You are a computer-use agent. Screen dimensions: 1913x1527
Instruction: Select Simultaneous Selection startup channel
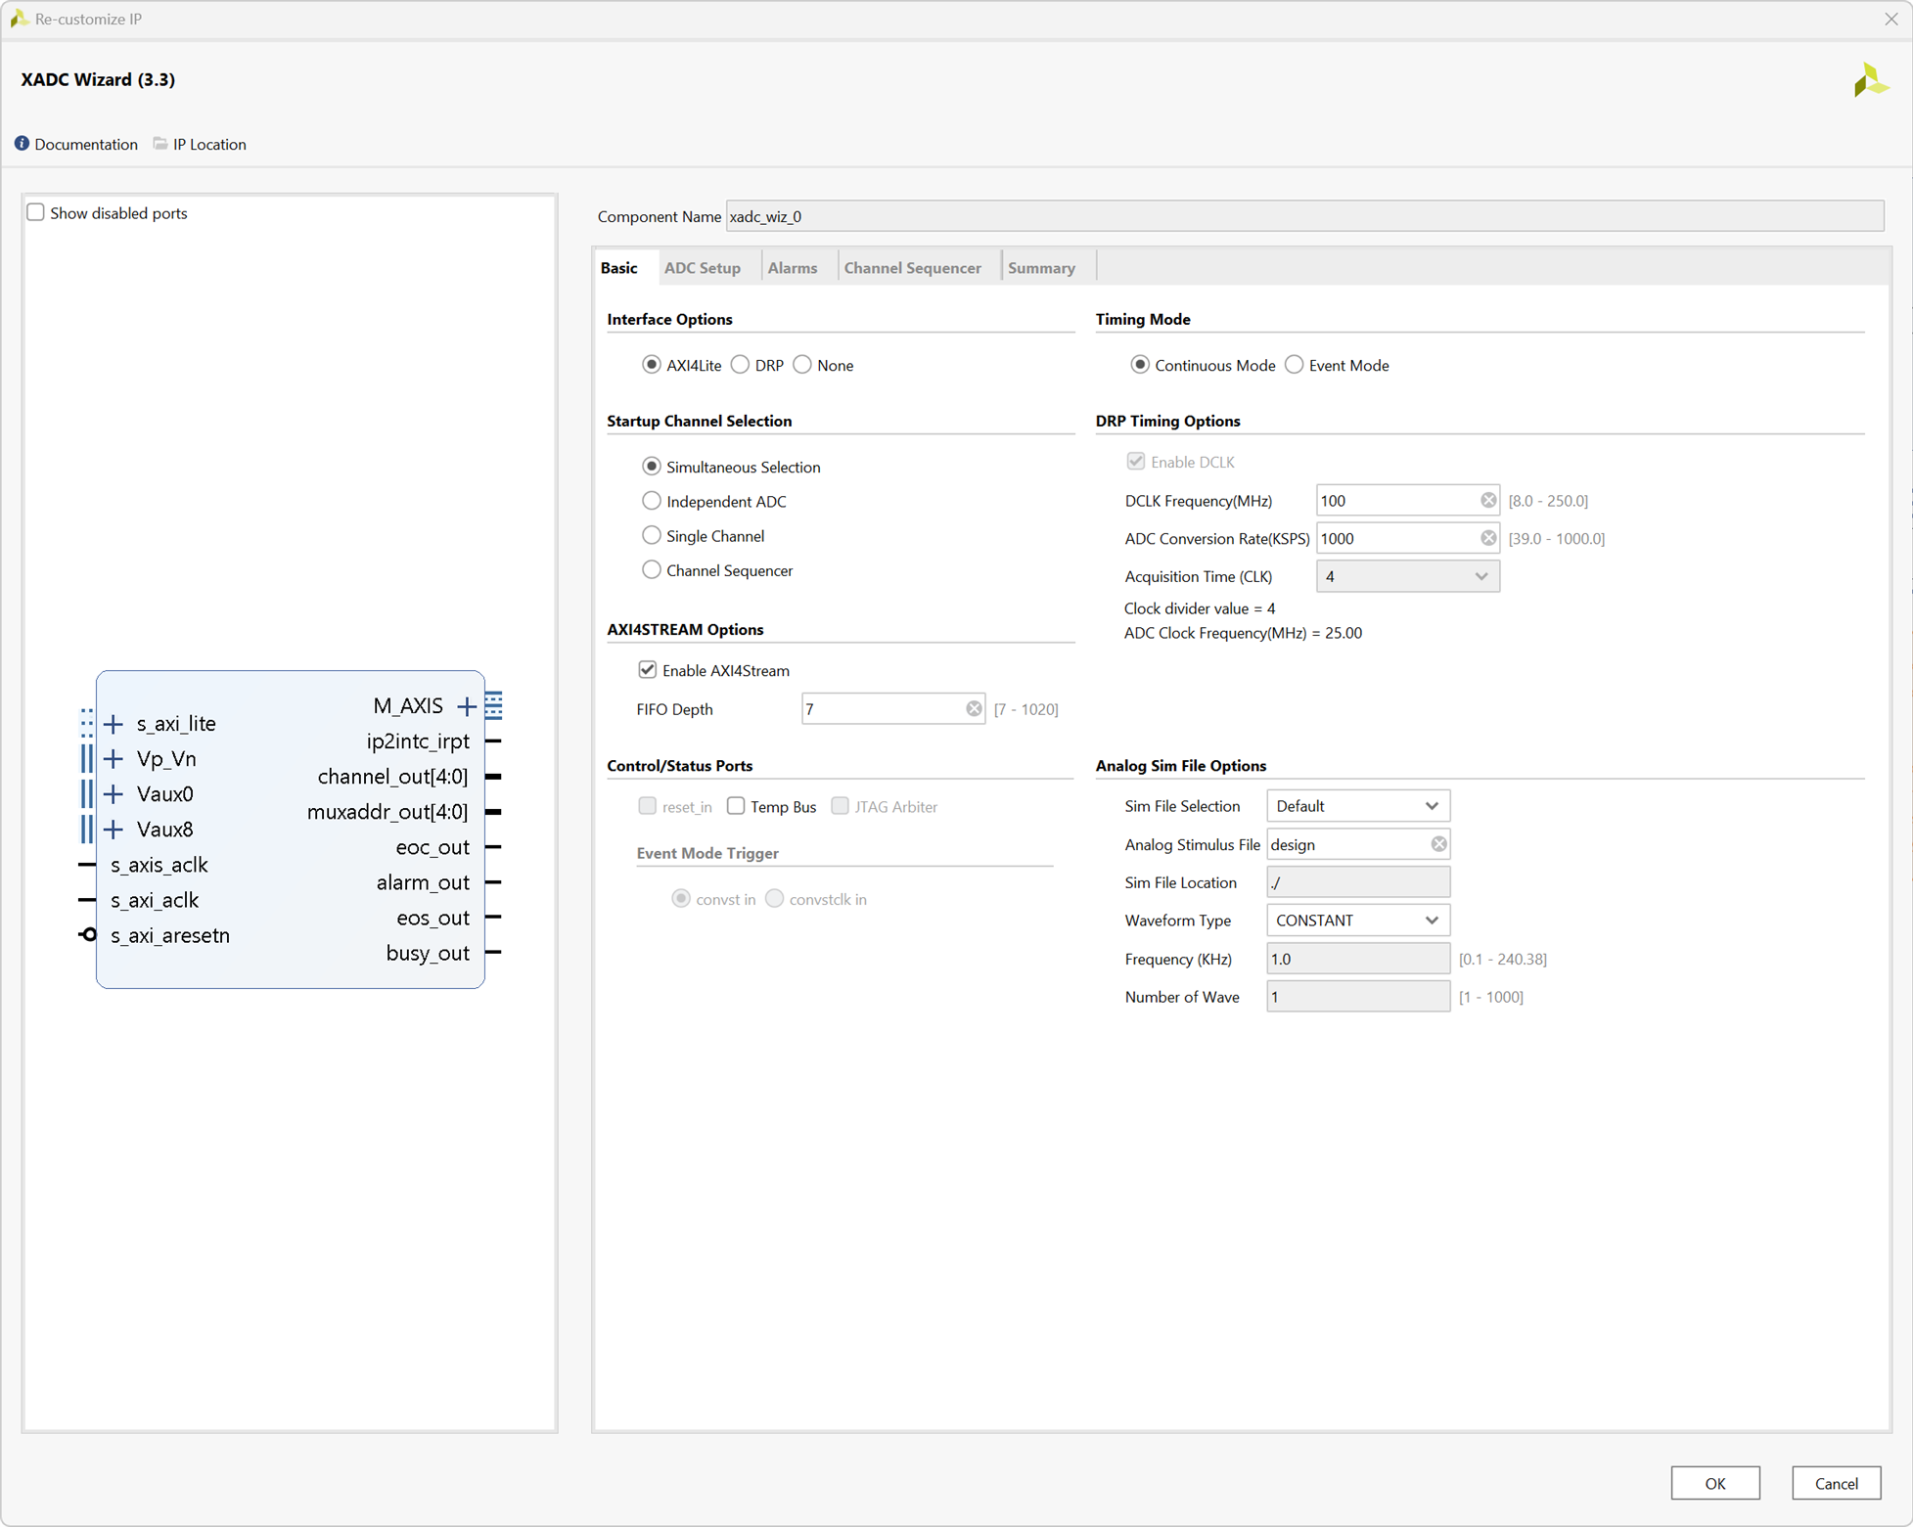(x=652, y=467)
